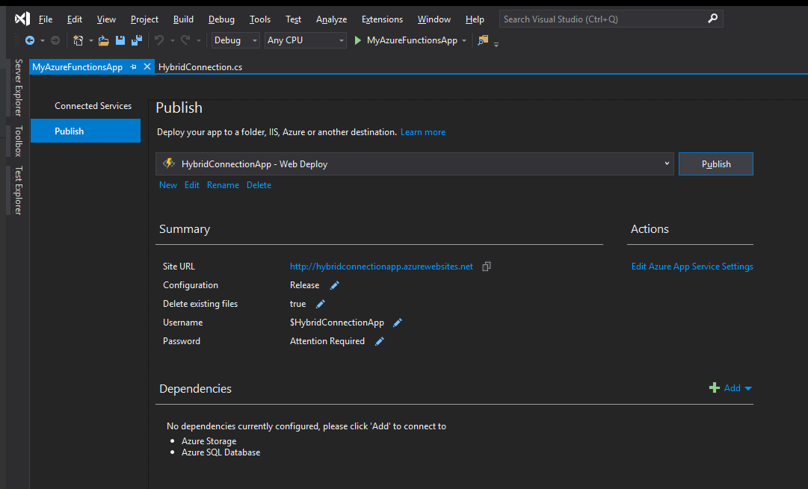Delete the publish profile

click(259, 185)
